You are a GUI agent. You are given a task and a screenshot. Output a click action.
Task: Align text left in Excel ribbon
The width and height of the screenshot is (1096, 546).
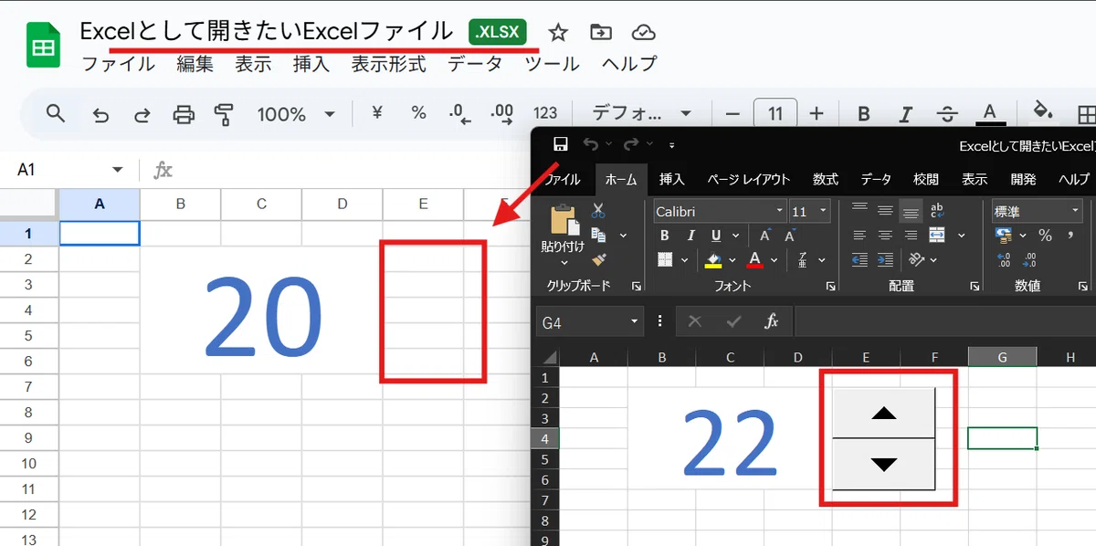(859, 236)
